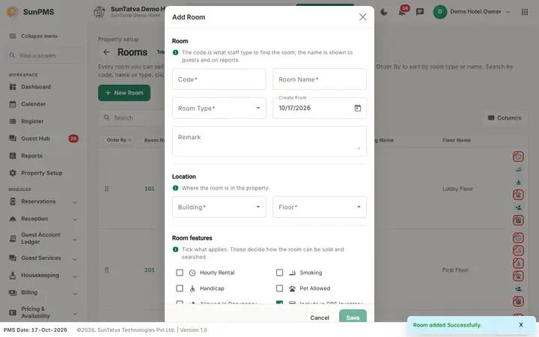Tick the Smoking checkbox
Image resolution: width=539 pixels, height=337 pixels.
(x=279, y=273)
